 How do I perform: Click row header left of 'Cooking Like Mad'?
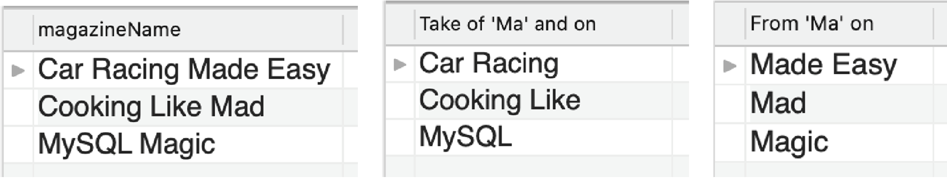point(18,107)
